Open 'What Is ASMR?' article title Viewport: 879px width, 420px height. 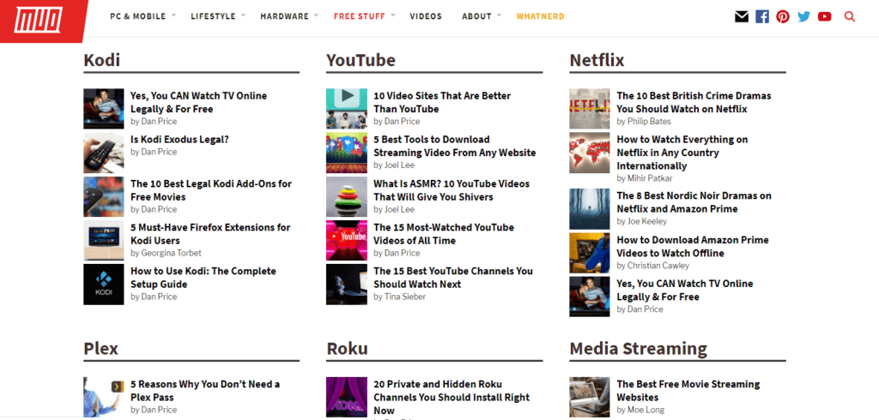pyautogui.click(x=452, y=190)
